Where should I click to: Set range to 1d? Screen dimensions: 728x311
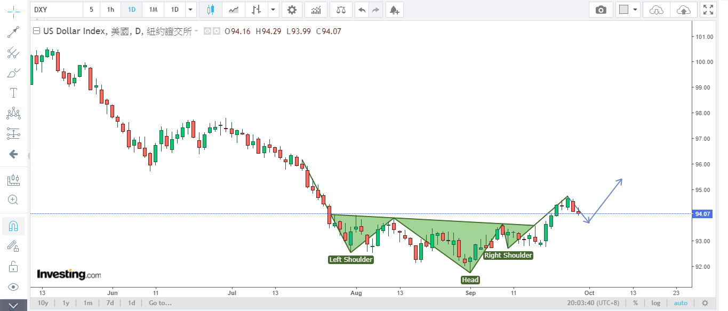point(131,303)
